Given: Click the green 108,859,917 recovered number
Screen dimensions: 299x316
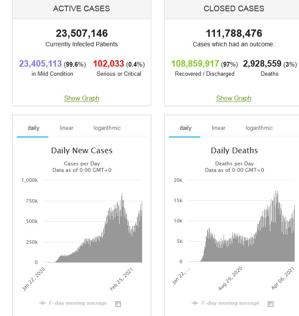Looking at the screenshot, I should pyautogui.click(x=195, y=64).
